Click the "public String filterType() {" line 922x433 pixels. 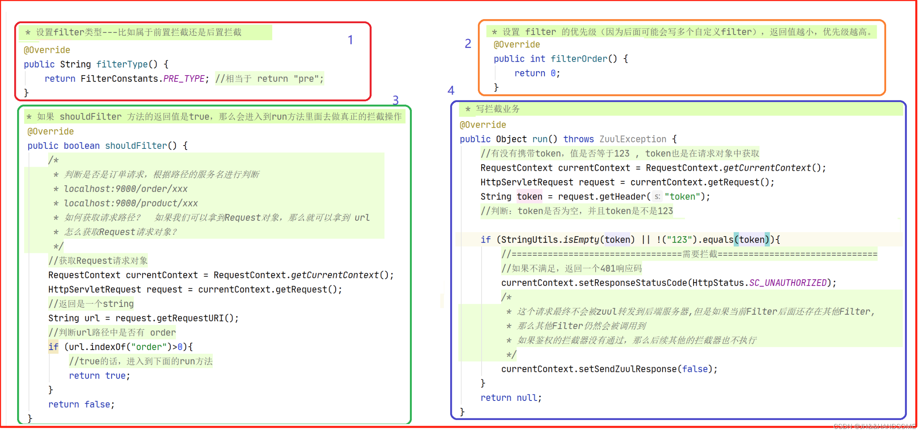pyautogui.click(x=96, y=64)
